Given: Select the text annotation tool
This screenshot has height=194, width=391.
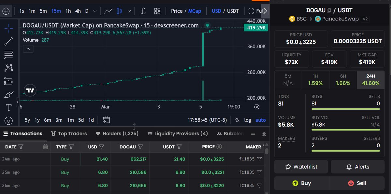Looking at the screenshot, I should pos(9,107).
